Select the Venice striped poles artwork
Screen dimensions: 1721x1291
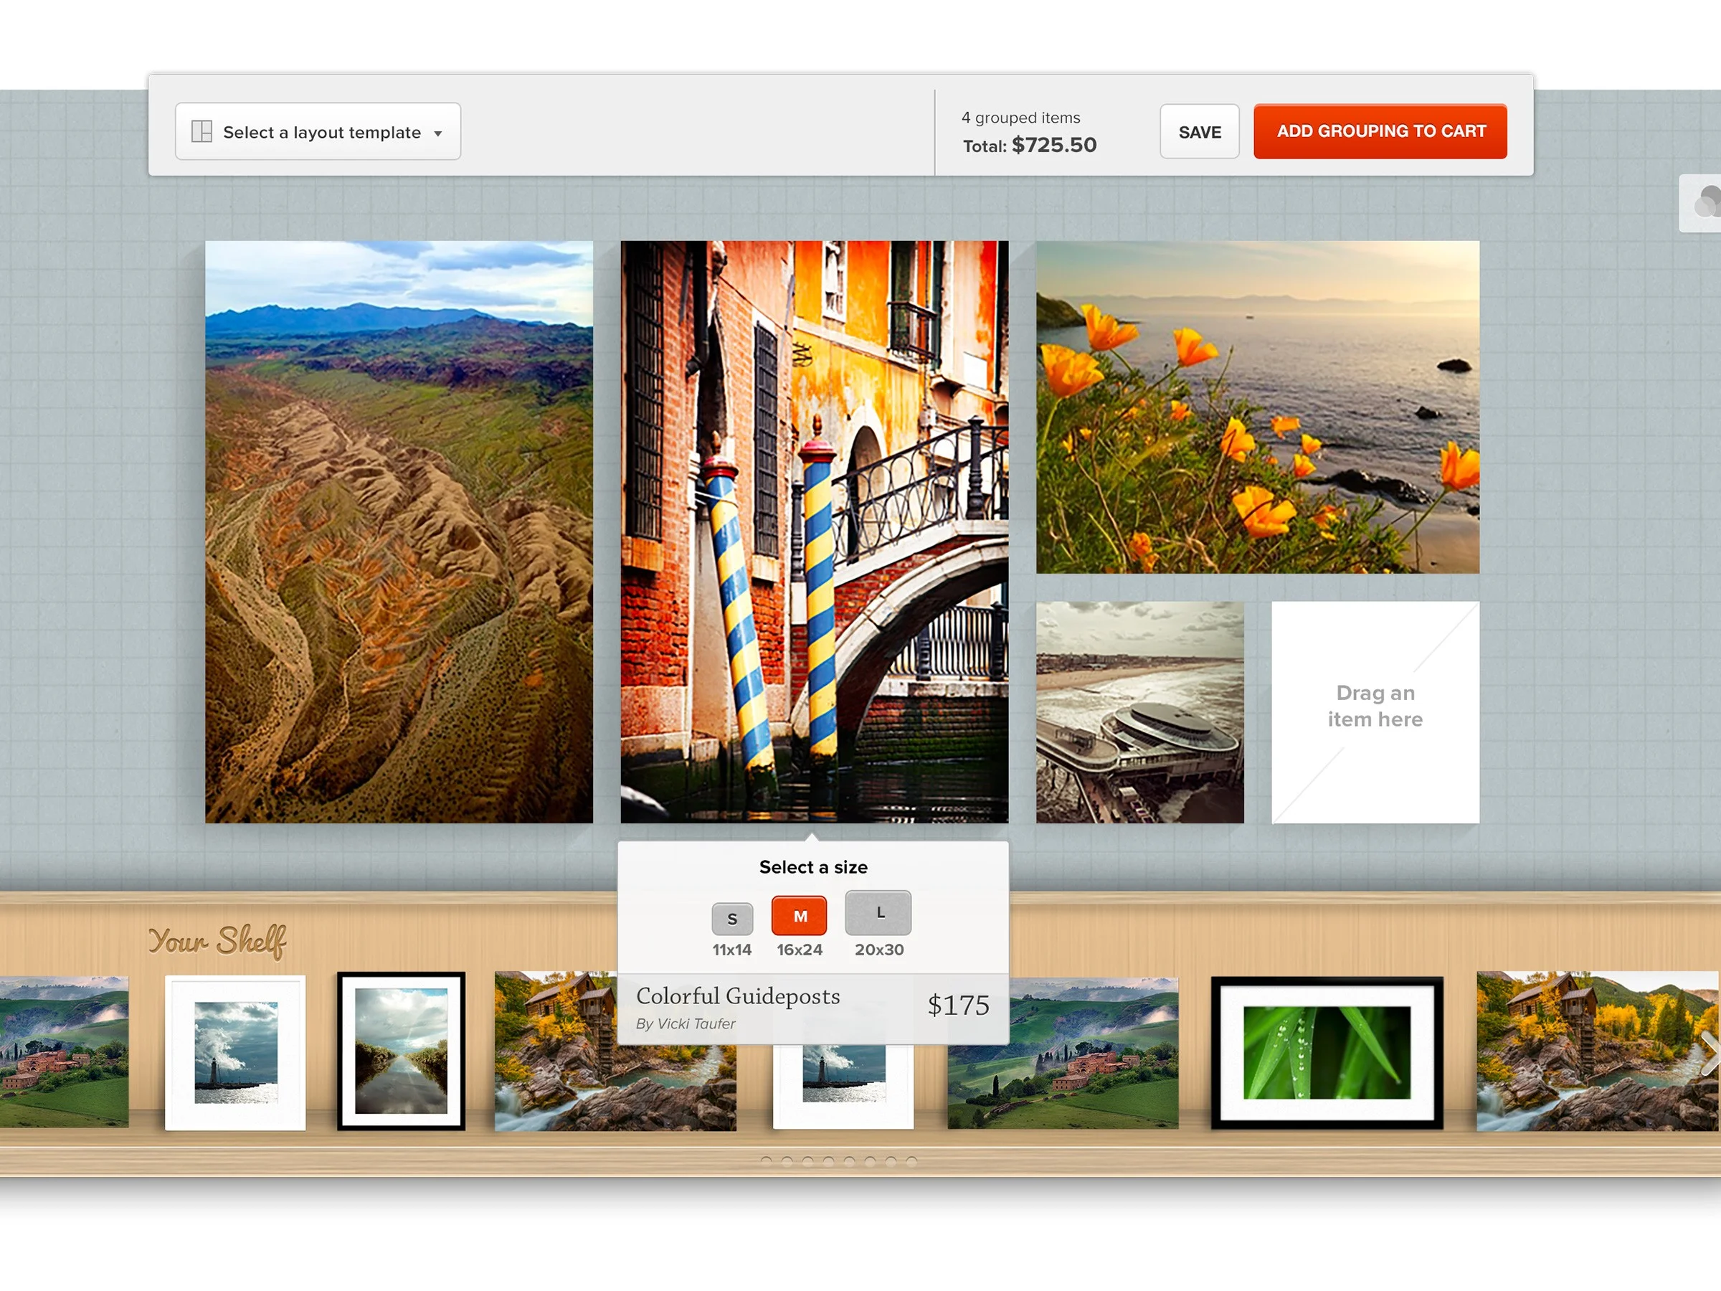[814, 531]
